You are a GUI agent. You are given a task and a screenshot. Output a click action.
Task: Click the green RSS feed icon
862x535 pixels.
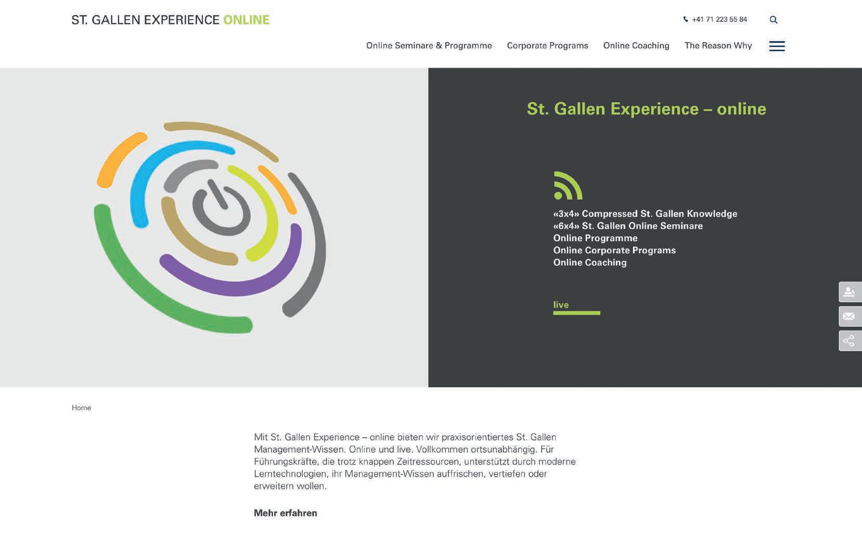pos(568,186)
